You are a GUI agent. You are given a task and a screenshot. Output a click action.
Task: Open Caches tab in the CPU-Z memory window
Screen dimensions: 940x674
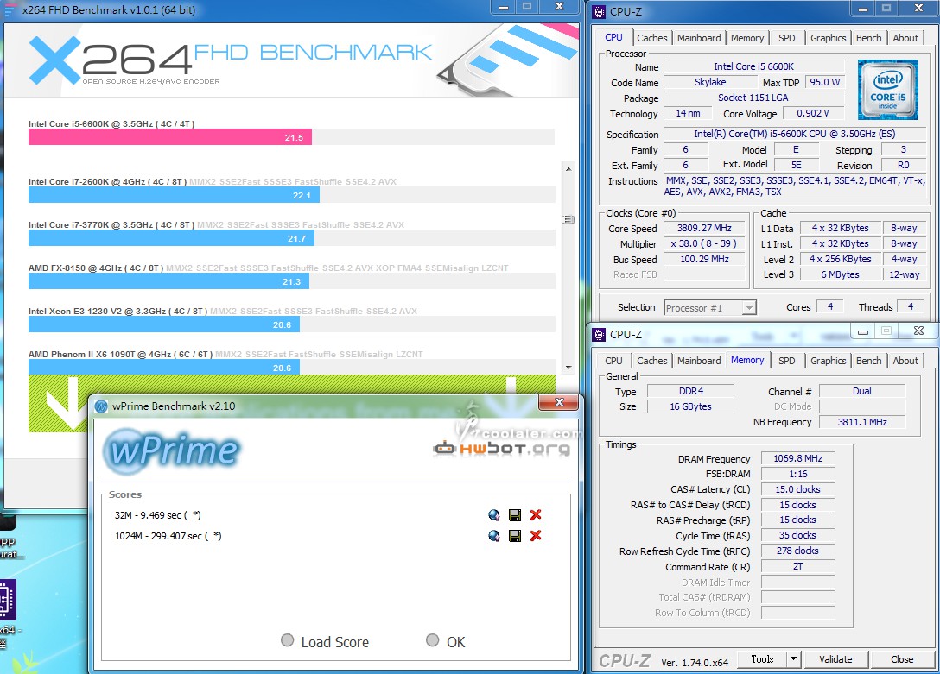click(651, 361)
